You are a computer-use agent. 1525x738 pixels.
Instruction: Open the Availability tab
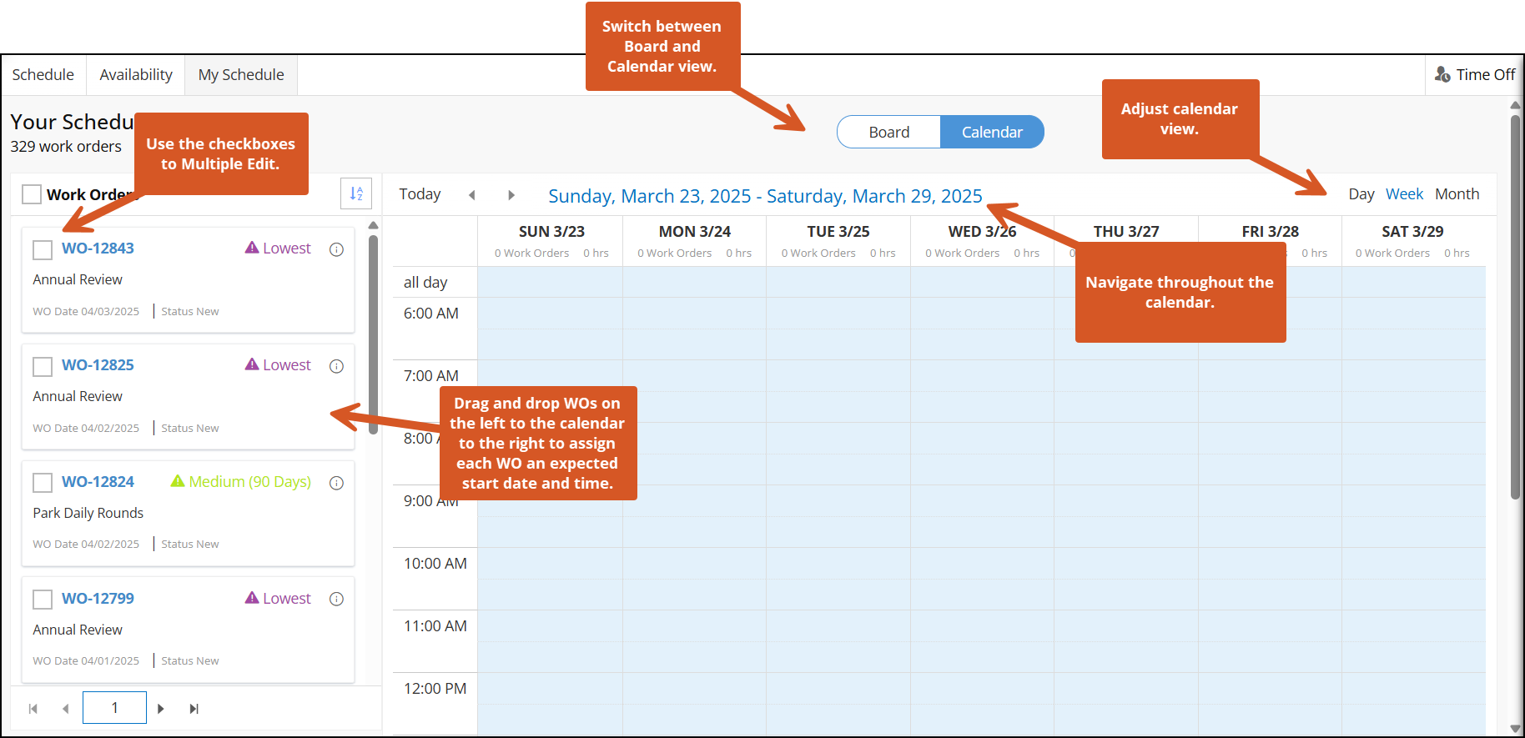(136, 75)
